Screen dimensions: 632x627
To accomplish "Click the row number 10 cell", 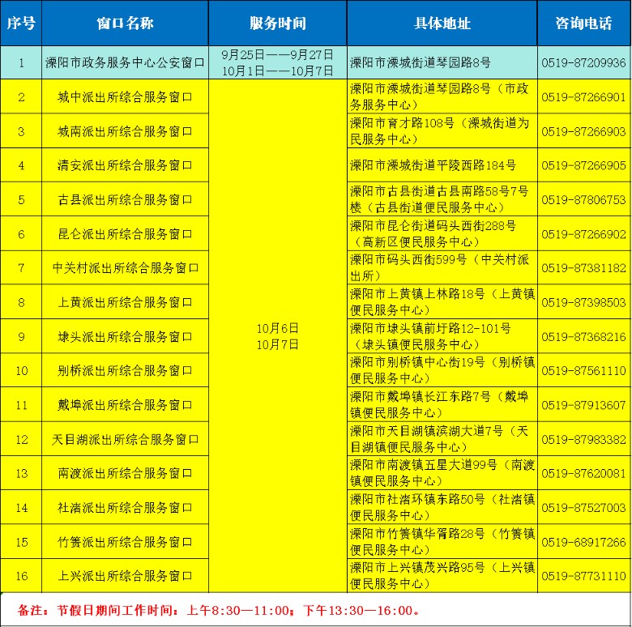I will coord(21,371).
